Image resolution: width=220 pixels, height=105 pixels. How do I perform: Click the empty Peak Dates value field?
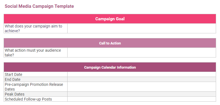point(142,94)
